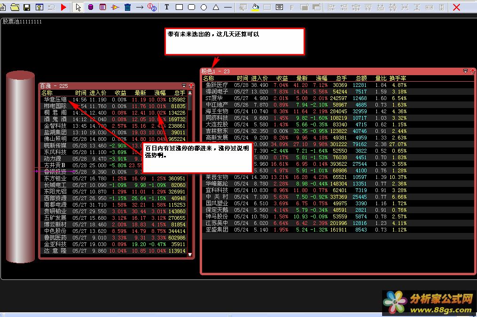Pick the purple cylinder stock pool tool
The width and height of the screenshot is (477, 317).
[x=91, y=7]
